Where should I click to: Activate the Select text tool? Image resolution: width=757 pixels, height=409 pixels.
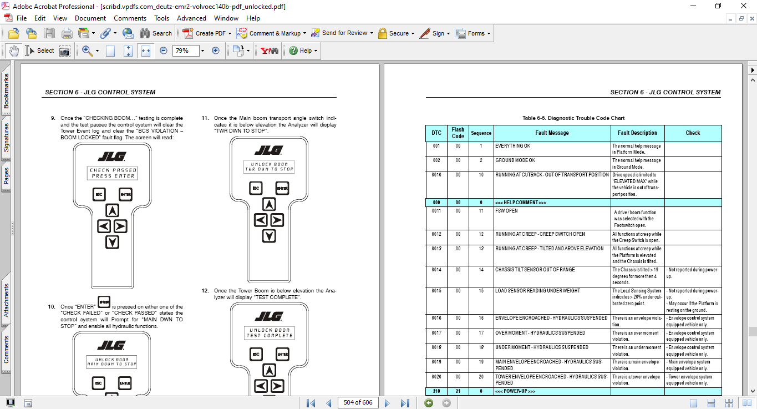point(40,51)
